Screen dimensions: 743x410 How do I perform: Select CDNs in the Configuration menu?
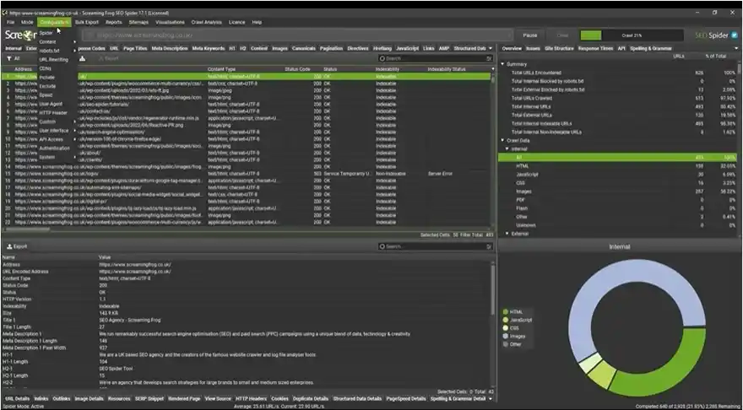pos(46,68)
